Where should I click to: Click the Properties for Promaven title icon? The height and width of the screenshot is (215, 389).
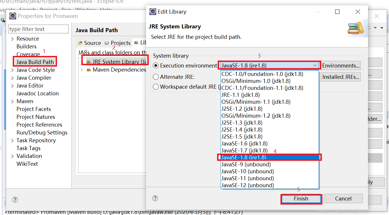[13, 16]
